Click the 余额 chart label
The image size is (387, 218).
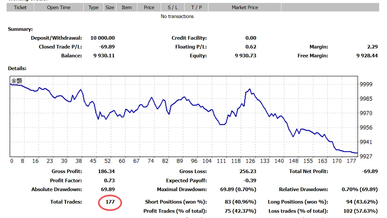pyautogui.click(x=17, y=81)
